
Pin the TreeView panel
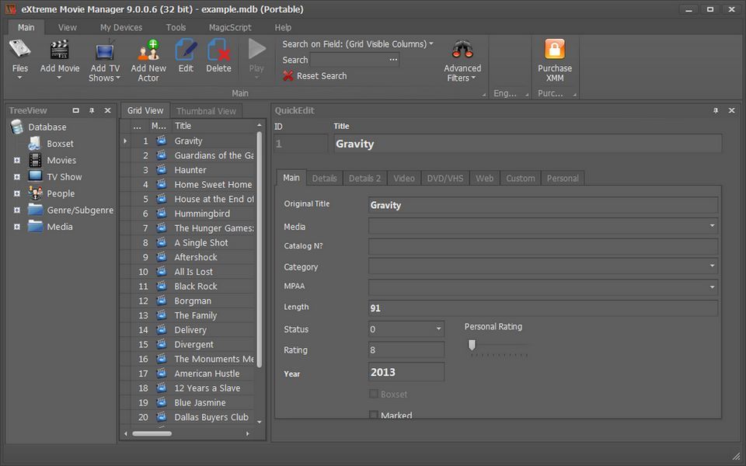(92, 111)
